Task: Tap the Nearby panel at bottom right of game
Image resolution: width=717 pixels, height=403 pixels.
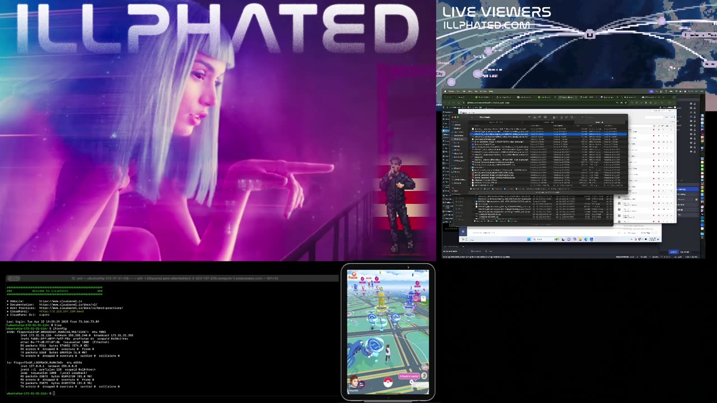Action: (420, 385)
